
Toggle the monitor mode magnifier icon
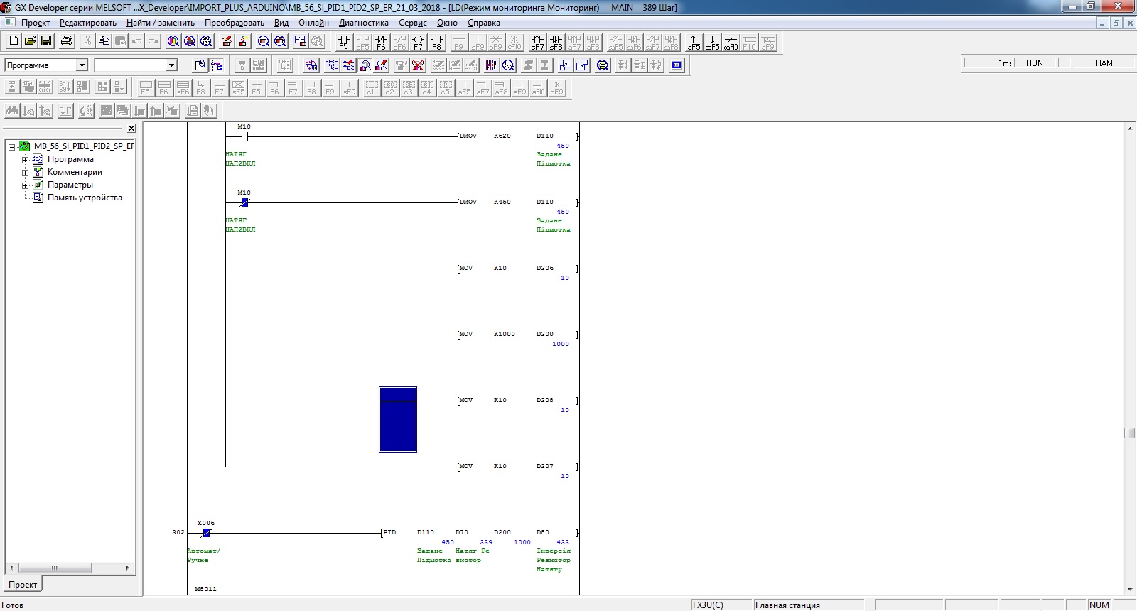pos(365,65)
